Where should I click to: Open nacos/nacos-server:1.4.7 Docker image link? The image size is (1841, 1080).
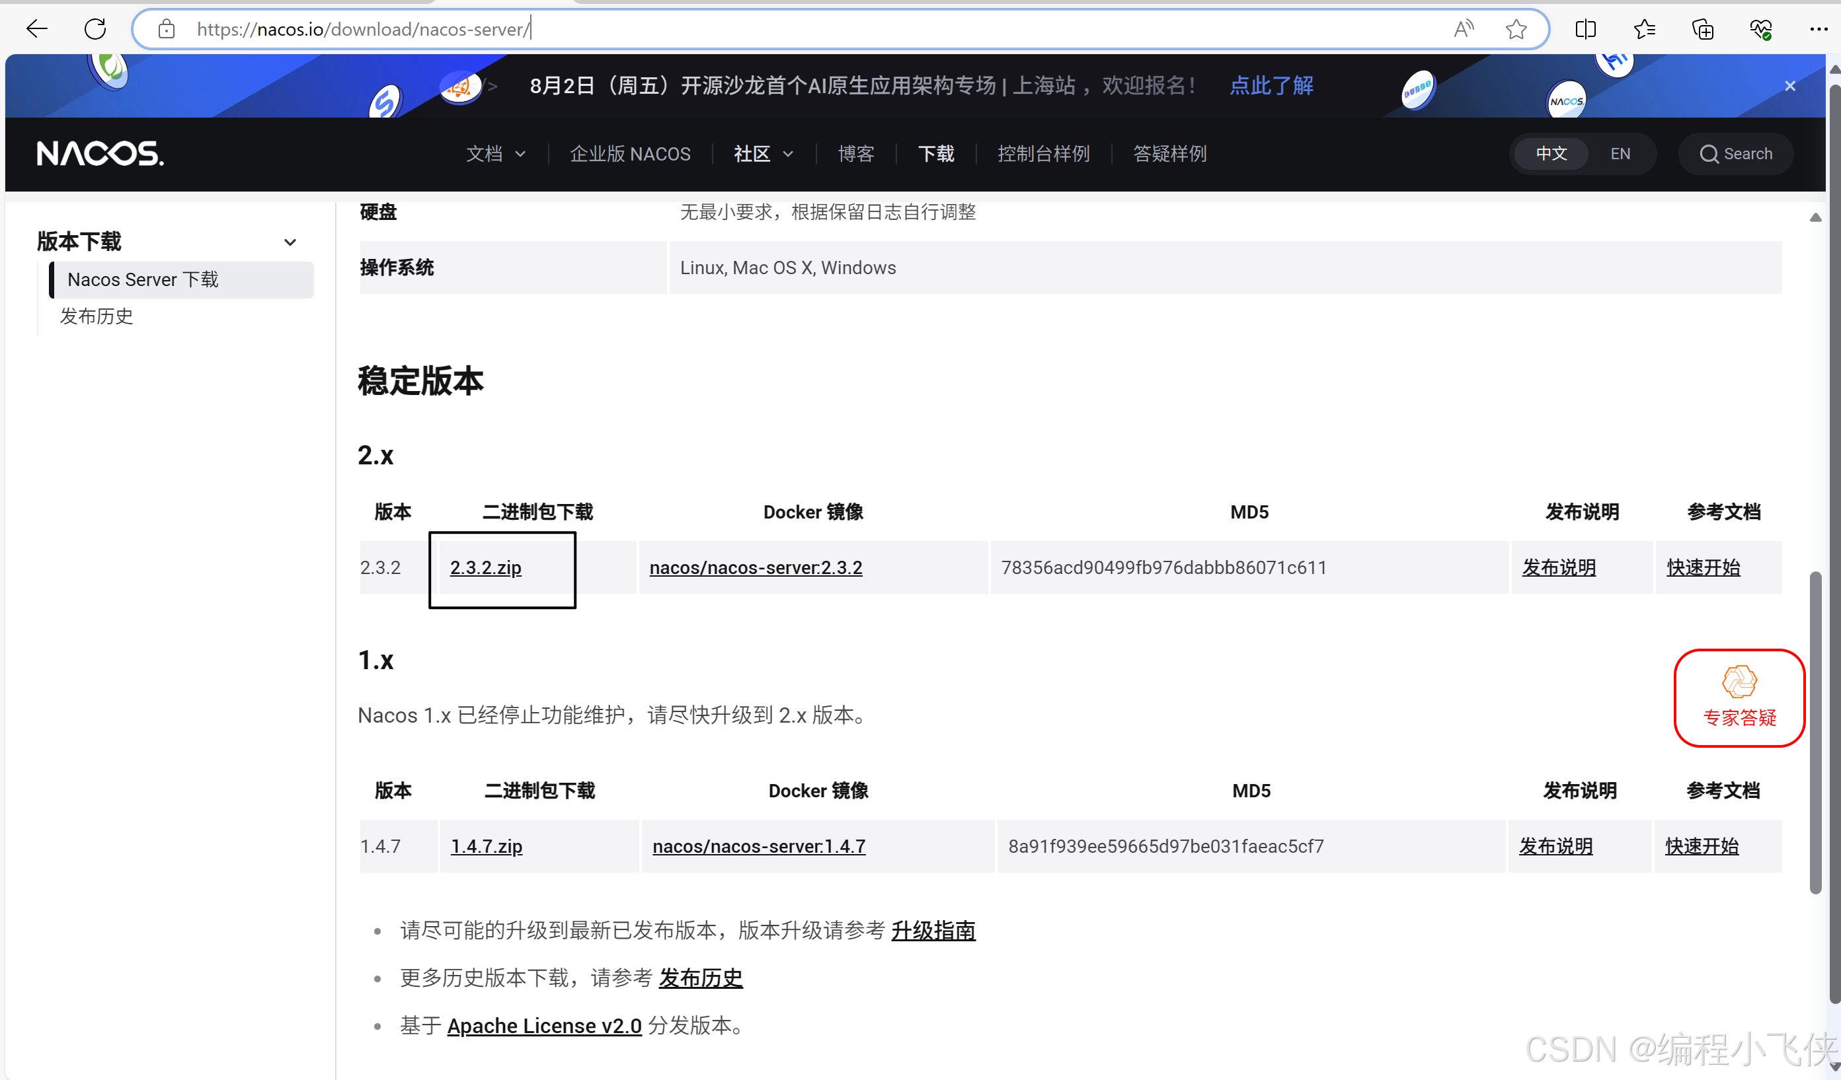(x=758, y=846)
